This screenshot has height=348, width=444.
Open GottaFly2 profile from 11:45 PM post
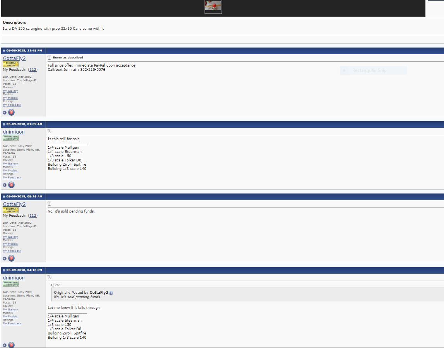coord(14,58)
